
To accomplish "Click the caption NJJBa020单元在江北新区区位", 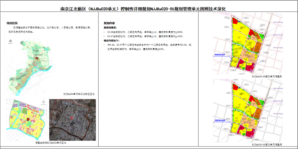I will 79,94.
